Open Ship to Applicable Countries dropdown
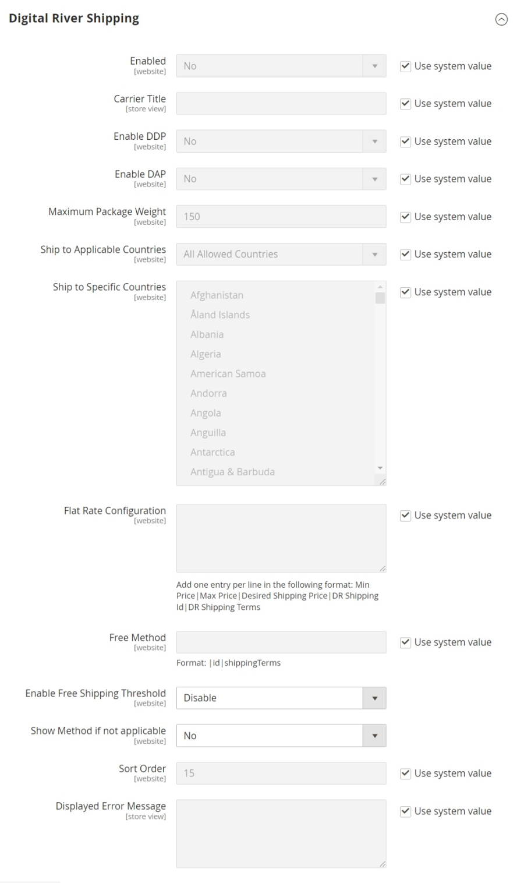The image size is (524, 883). 281,254
